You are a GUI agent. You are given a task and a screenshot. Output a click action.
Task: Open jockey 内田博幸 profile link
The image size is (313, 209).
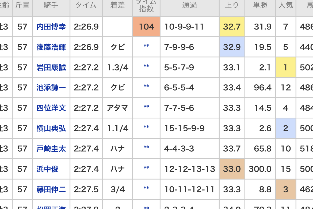(x=51, y=27)
